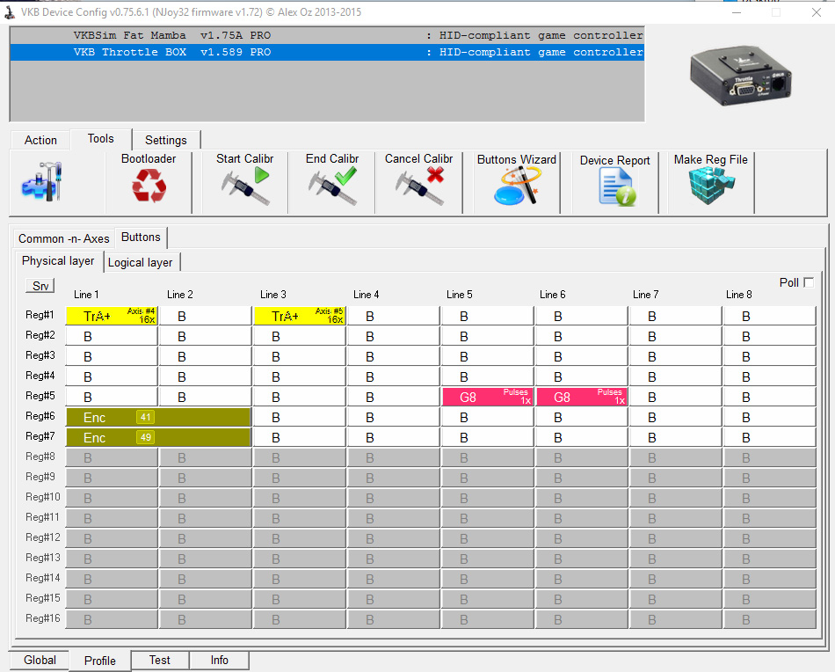Click the tools wrench-and-gear icon
The height and width of the screenshot is (672, 835).
point(42,182)
